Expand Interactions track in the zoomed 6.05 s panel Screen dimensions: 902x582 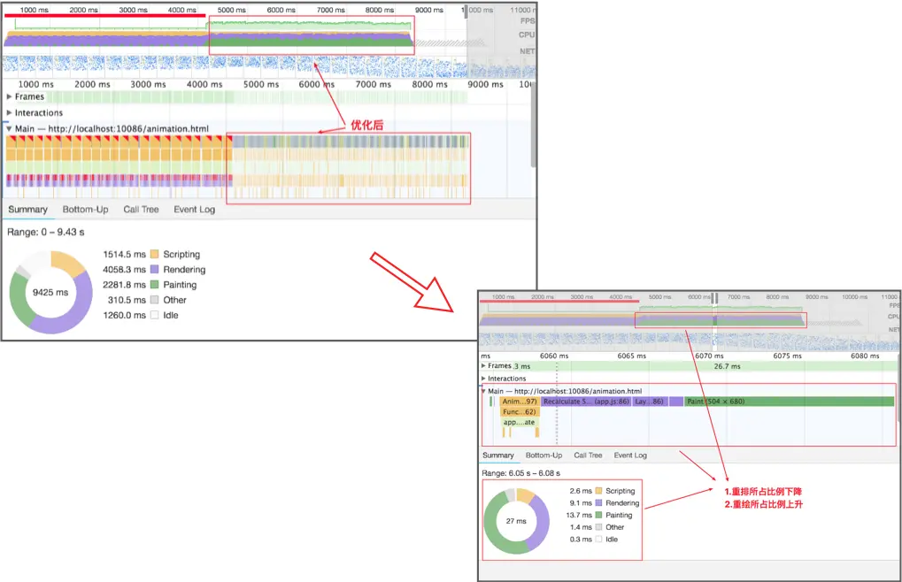[x=483, y=379]
